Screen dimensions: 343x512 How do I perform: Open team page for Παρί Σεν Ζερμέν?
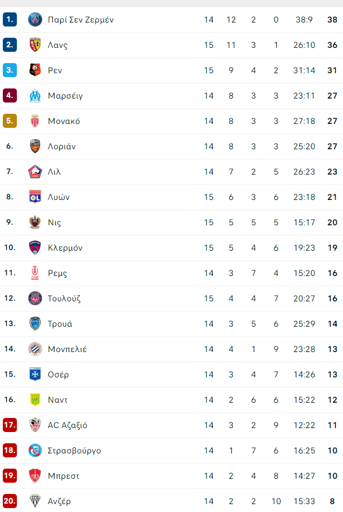(x=80, y=20)
